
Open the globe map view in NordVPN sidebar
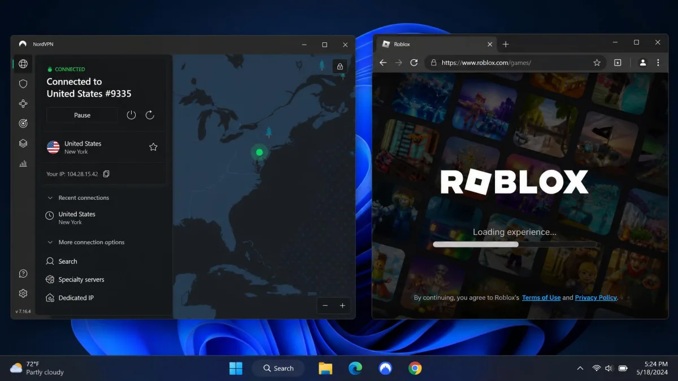click(x=23, y=64)
